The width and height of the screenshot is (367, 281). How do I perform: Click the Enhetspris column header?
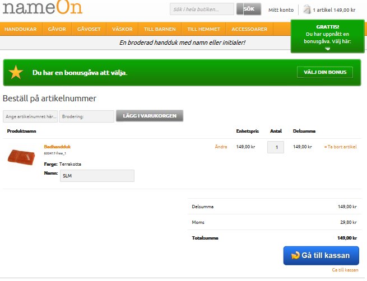pos(248,131)
